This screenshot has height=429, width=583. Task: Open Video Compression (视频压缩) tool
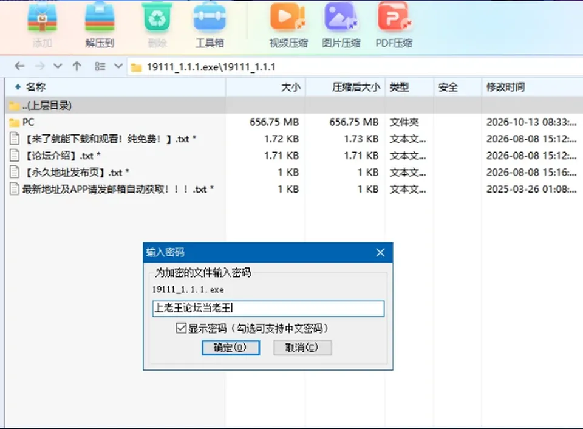pyautogui.click(x=288, y=17)
